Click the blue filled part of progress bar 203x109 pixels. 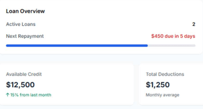(77, 45)
